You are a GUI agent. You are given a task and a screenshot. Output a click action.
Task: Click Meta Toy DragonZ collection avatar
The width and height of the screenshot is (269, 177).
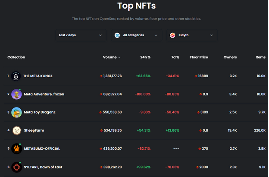pyautogui.click(x=16, y=112)
